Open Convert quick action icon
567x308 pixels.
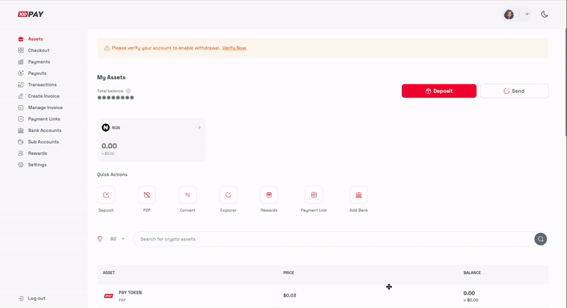click(x=188, y=195)
